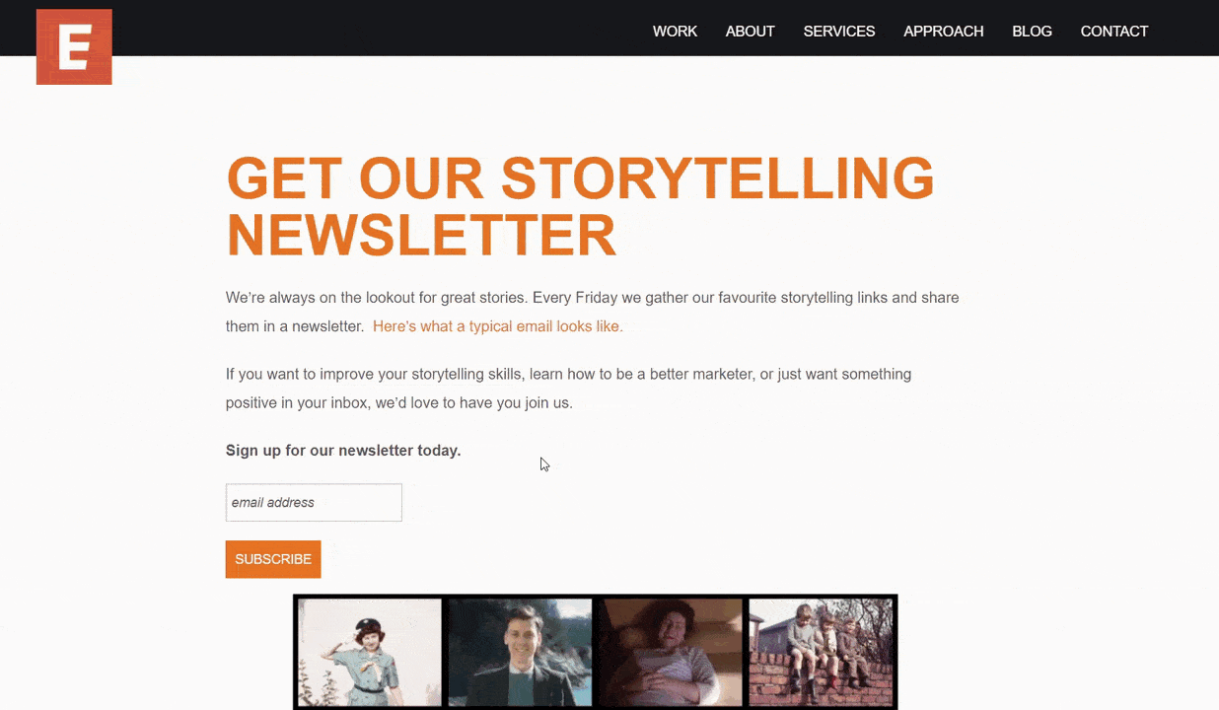The image size is (1219, 710).
Task: Select the laughing woman photo
Action: coord(672,653)
